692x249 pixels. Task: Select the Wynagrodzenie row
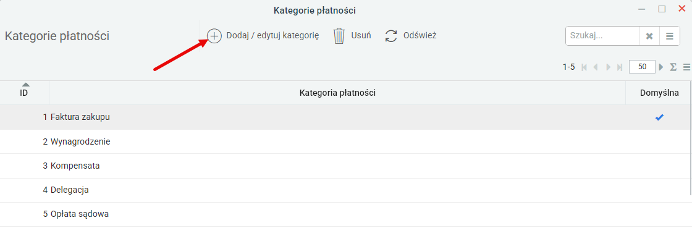tap(345, 141)
